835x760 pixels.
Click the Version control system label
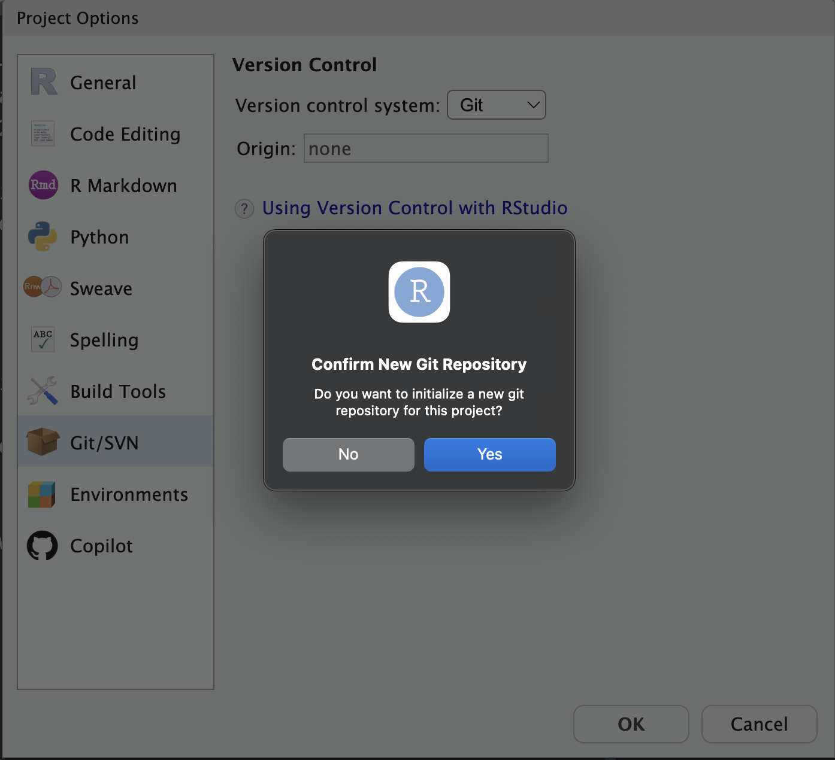click(x=338, y=105)
